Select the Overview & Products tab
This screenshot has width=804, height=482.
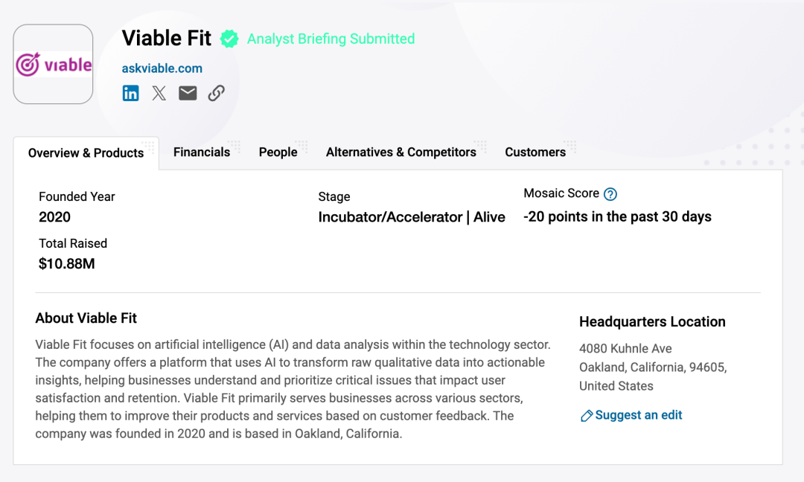click(x=86, y=153)
